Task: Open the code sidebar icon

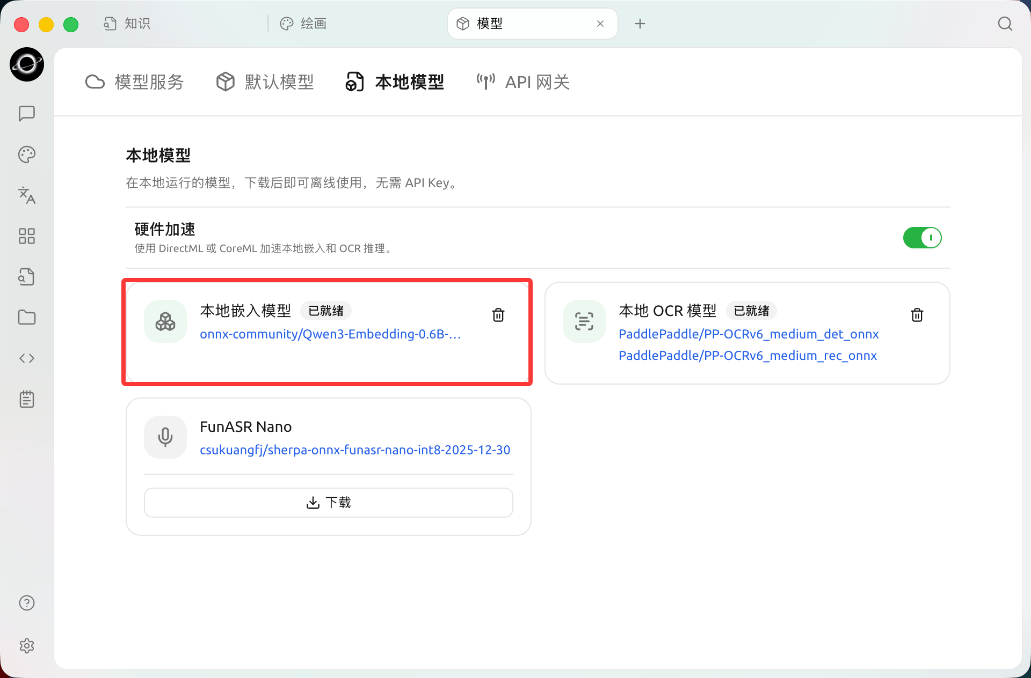Action: 27,358
